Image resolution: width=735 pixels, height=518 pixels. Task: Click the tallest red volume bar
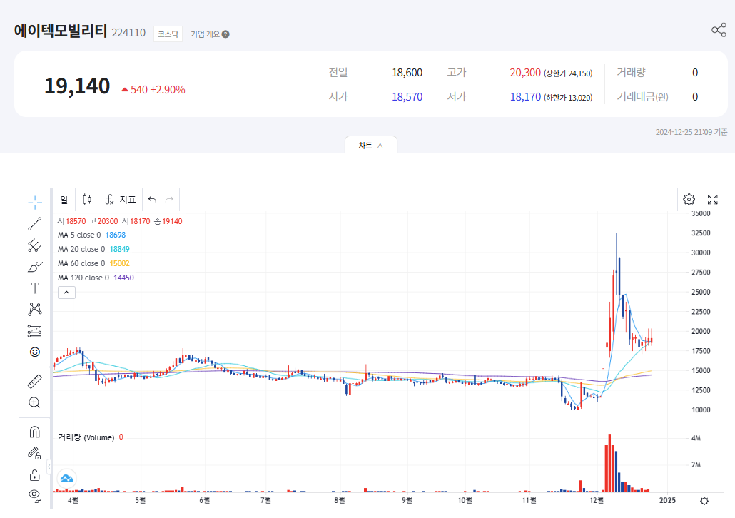point(609,463)
